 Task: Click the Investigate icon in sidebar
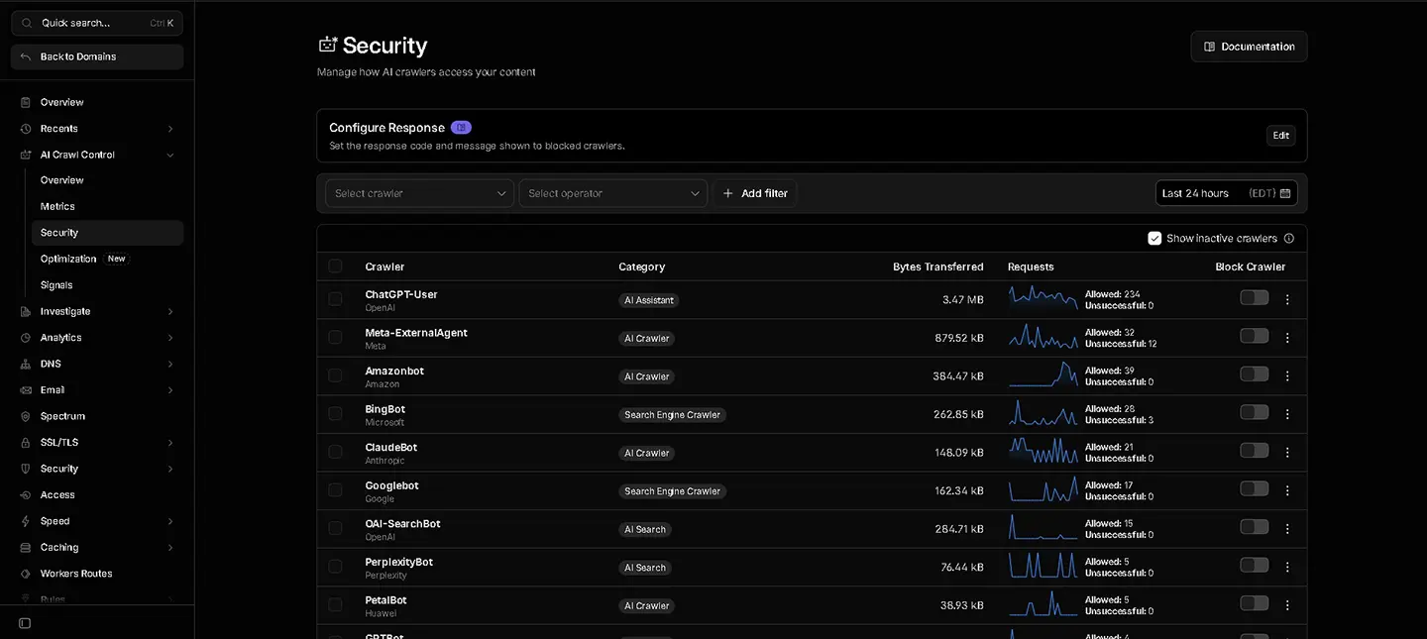[x=26, y=311]
